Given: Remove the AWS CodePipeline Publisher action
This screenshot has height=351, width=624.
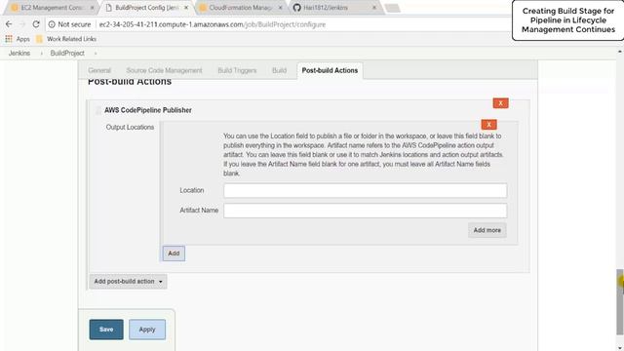Looking at the screenshot, I should tap(500, 103).
